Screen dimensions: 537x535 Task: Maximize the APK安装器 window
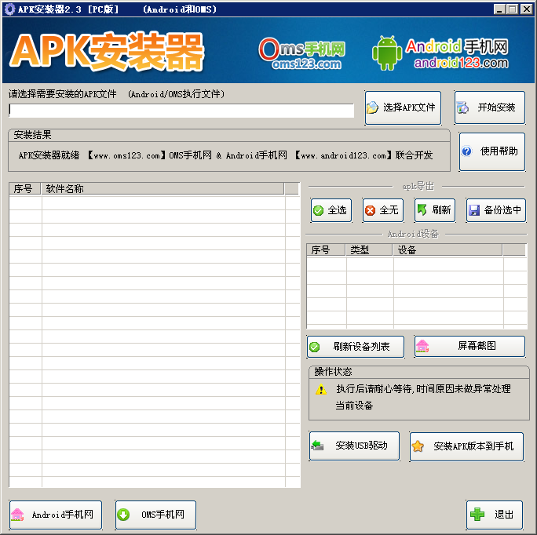click(x=512, y=9)
